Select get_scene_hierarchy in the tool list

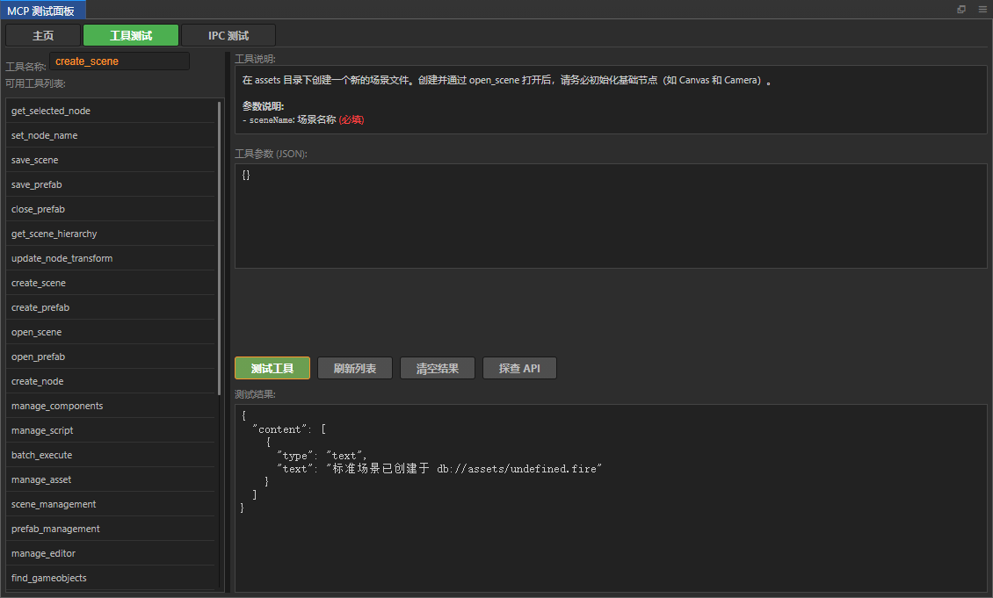coord(110,234)
